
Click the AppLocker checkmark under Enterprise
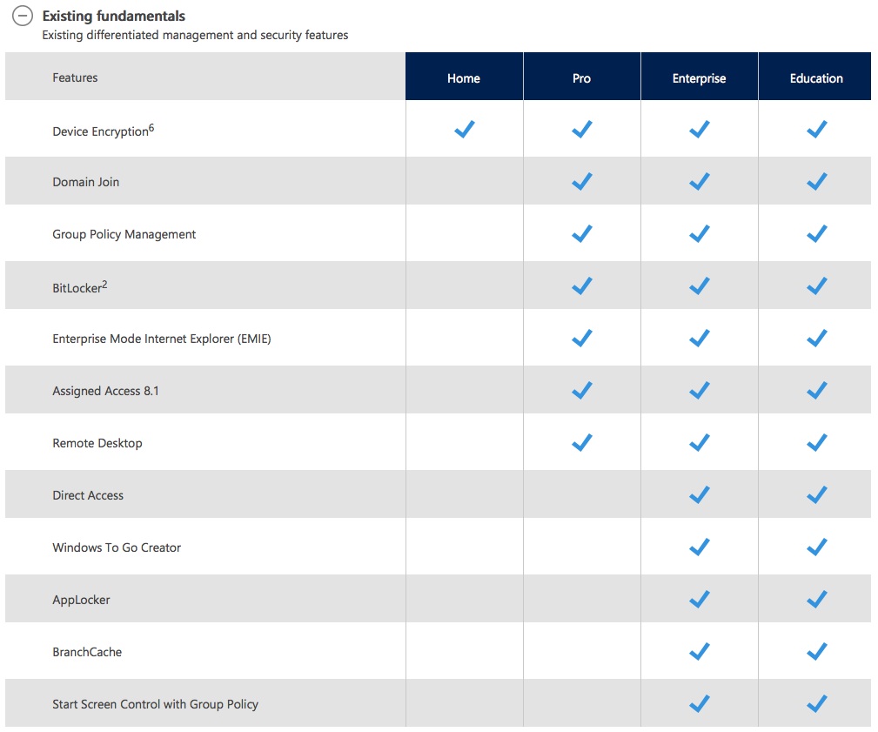(699, 599)
